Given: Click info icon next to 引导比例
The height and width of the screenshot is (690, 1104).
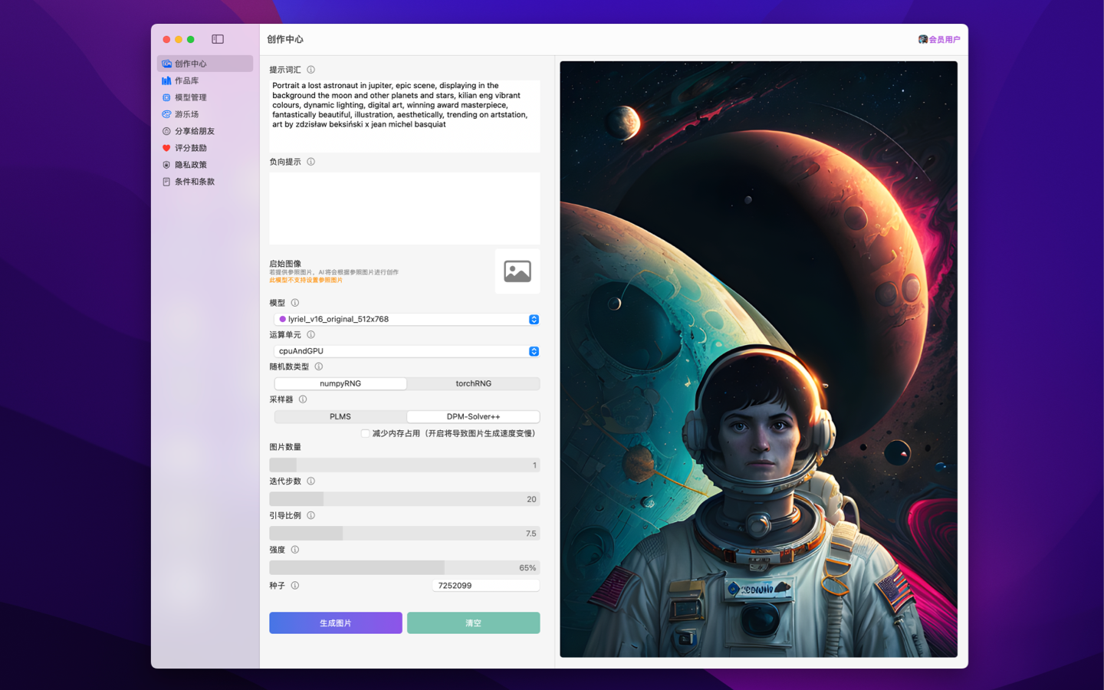Looking at the screenshot, I should (311, 515).
